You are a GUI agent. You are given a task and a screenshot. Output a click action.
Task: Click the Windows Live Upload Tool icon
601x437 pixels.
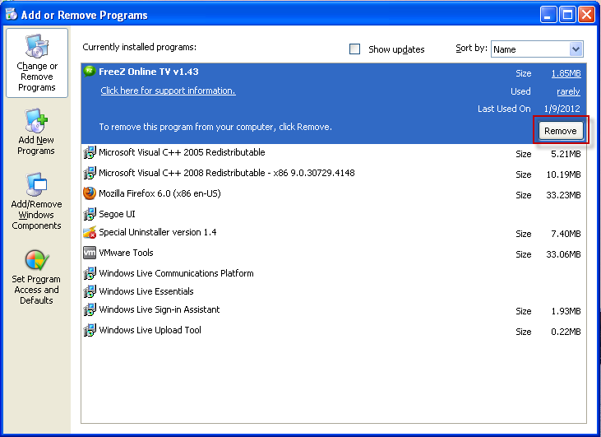pyautogui.click(x=90, y=330)
